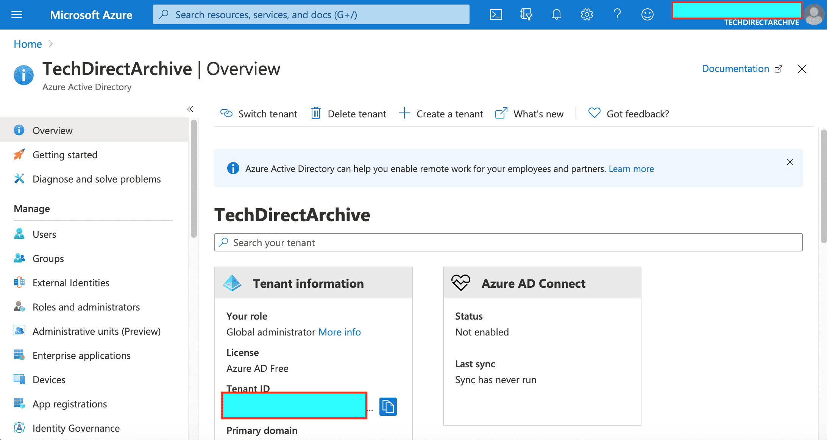Click Delete tenant in command bar
This screenshot has height=440, width=827.
coord(348,114)
